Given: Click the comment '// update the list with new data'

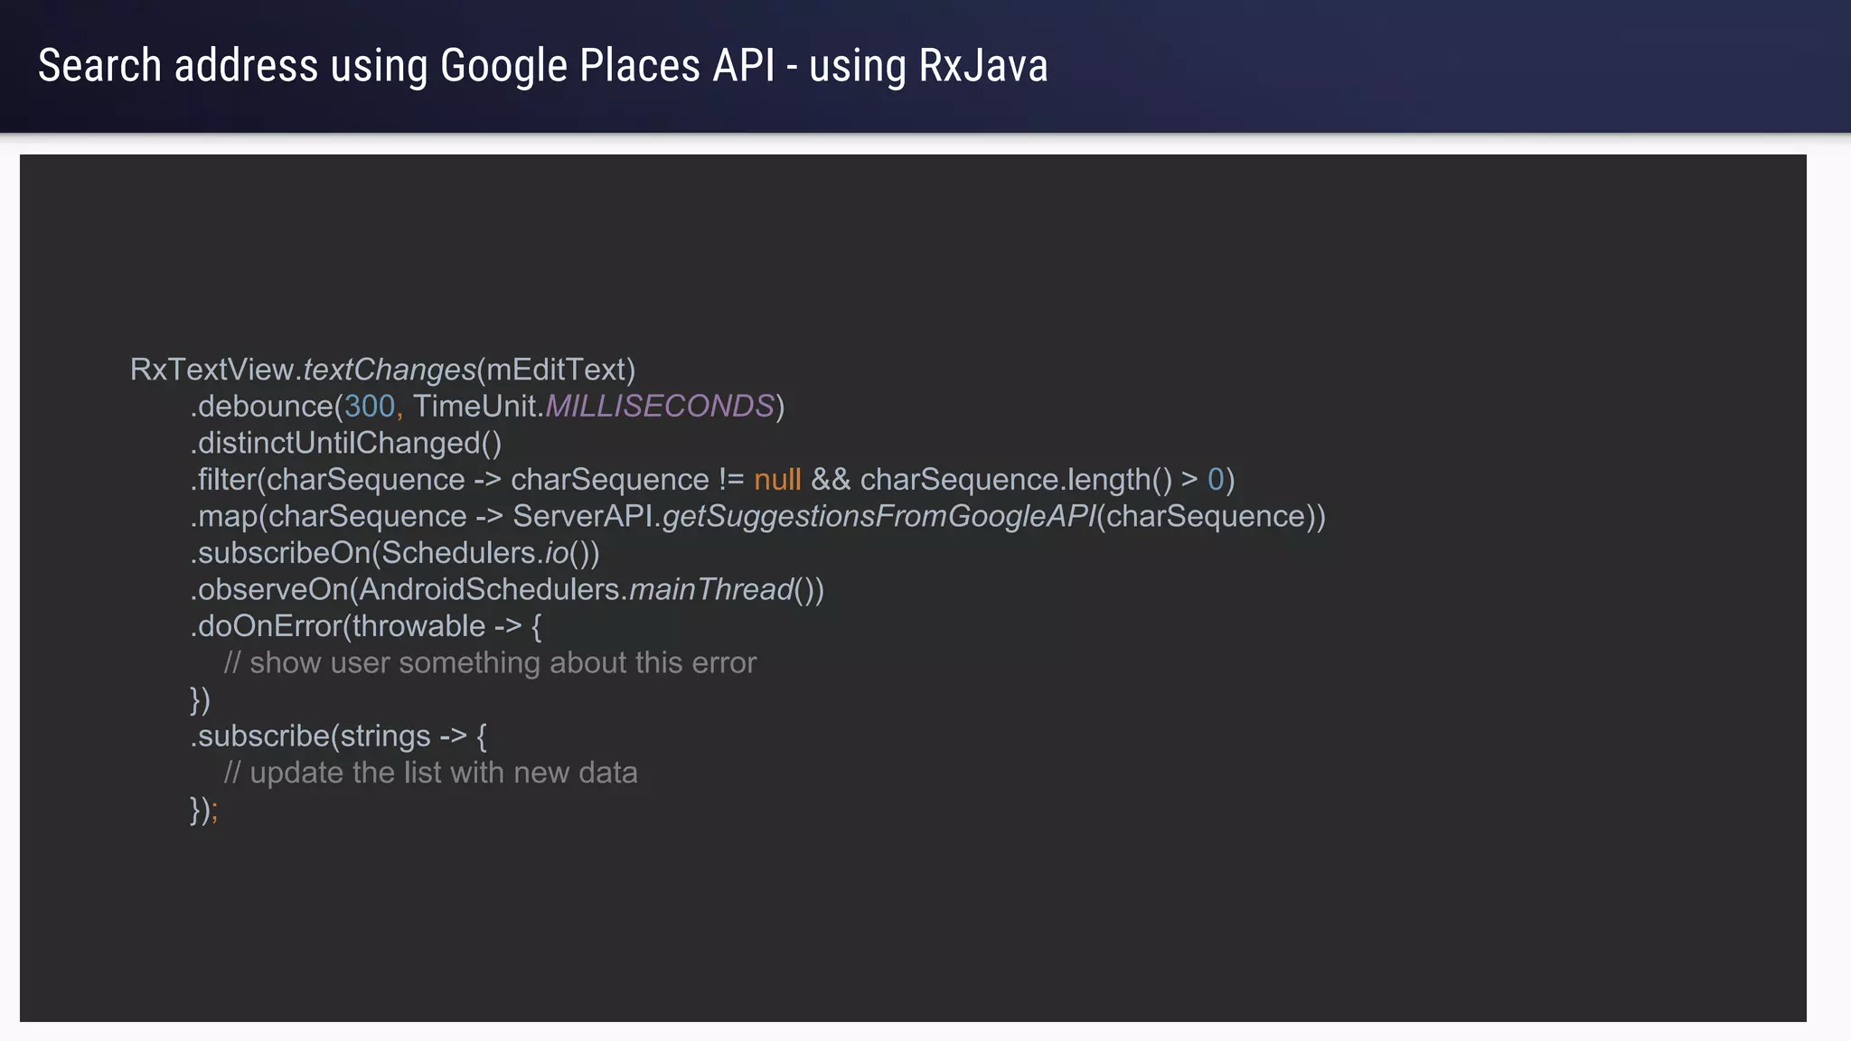Looking at the screenshot, I should click(x=431, y=773).
